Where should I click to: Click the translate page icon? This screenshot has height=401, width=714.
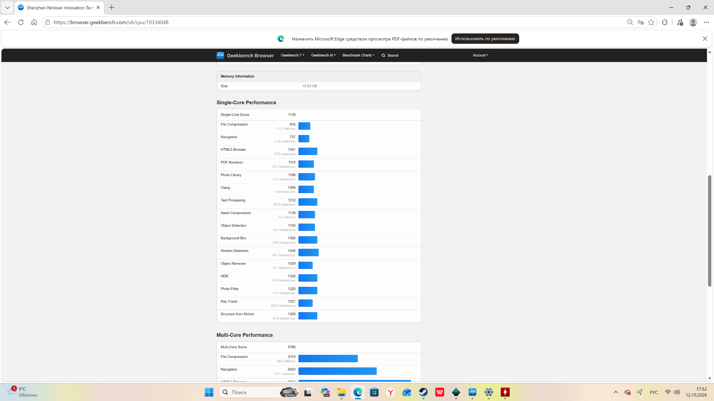(x=641, y=22)
